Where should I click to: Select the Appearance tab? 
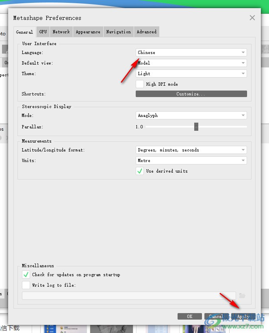tap(88, 32)
